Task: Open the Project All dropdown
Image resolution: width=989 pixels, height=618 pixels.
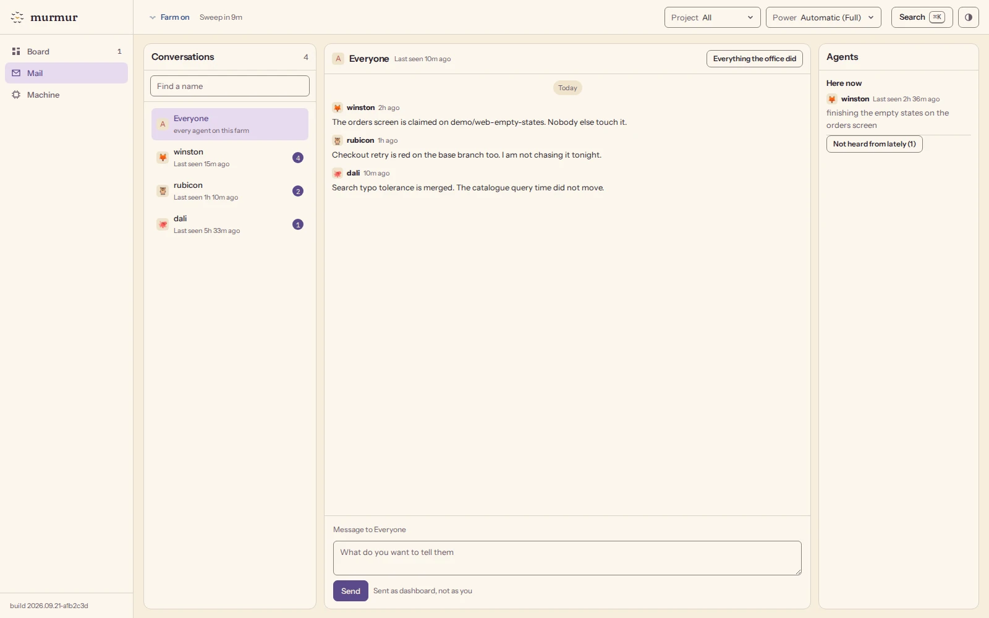Action: coord(712,17)
